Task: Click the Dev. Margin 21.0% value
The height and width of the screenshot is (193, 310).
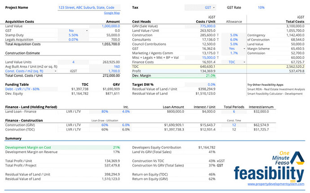Action: click(211, 76)
